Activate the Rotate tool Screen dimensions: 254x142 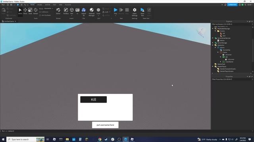pos(35,11)
